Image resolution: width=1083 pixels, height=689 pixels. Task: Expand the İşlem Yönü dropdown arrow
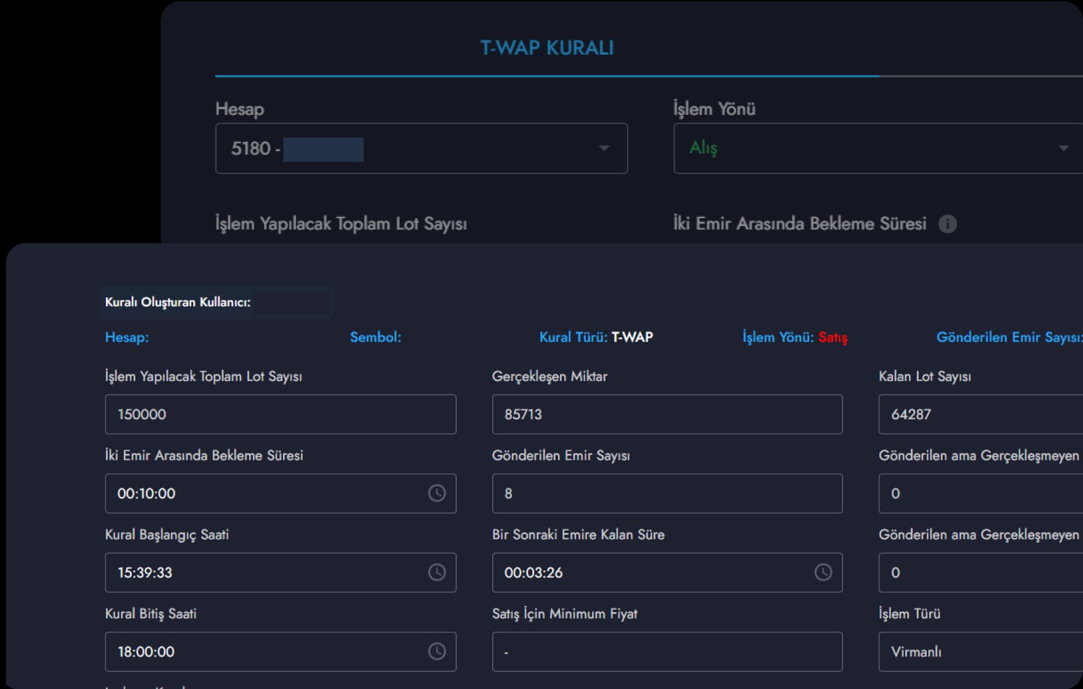coord(1063,148)
